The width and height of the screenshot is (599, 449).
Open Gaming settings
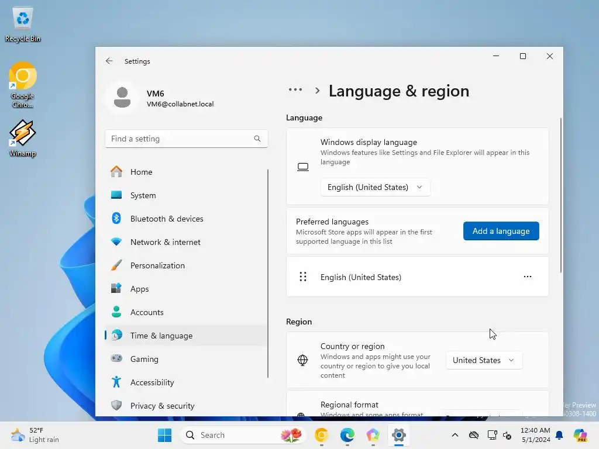pos(186,359)
